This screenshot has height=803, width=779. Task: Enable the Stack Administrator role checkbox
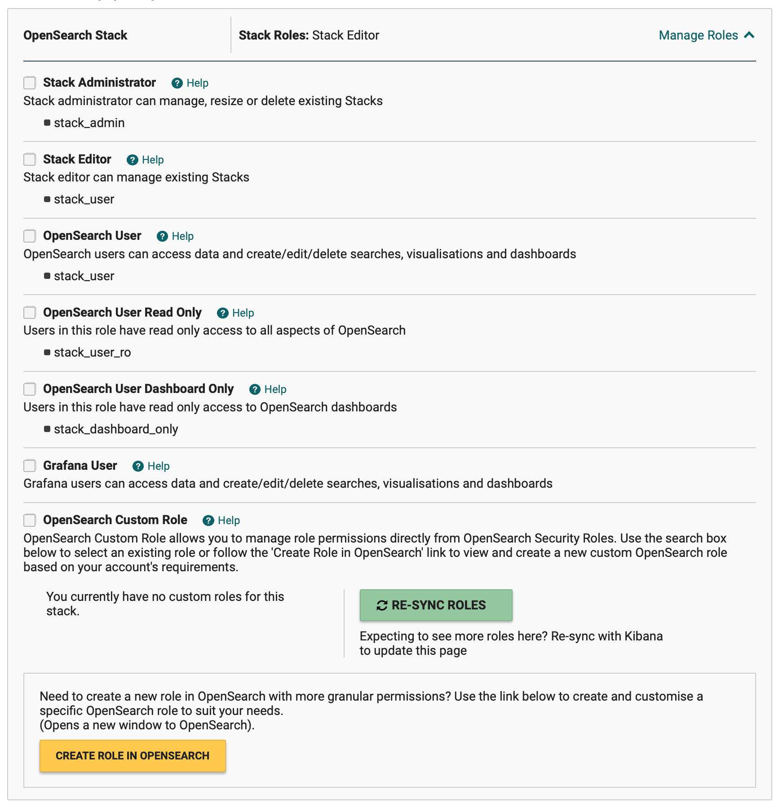click(30, 83)
